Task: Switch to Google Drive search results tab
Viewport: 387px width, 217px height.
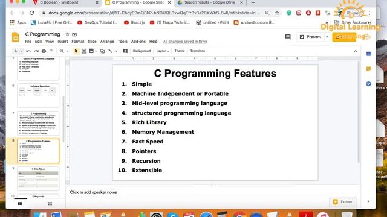Action: pos(210,2)
